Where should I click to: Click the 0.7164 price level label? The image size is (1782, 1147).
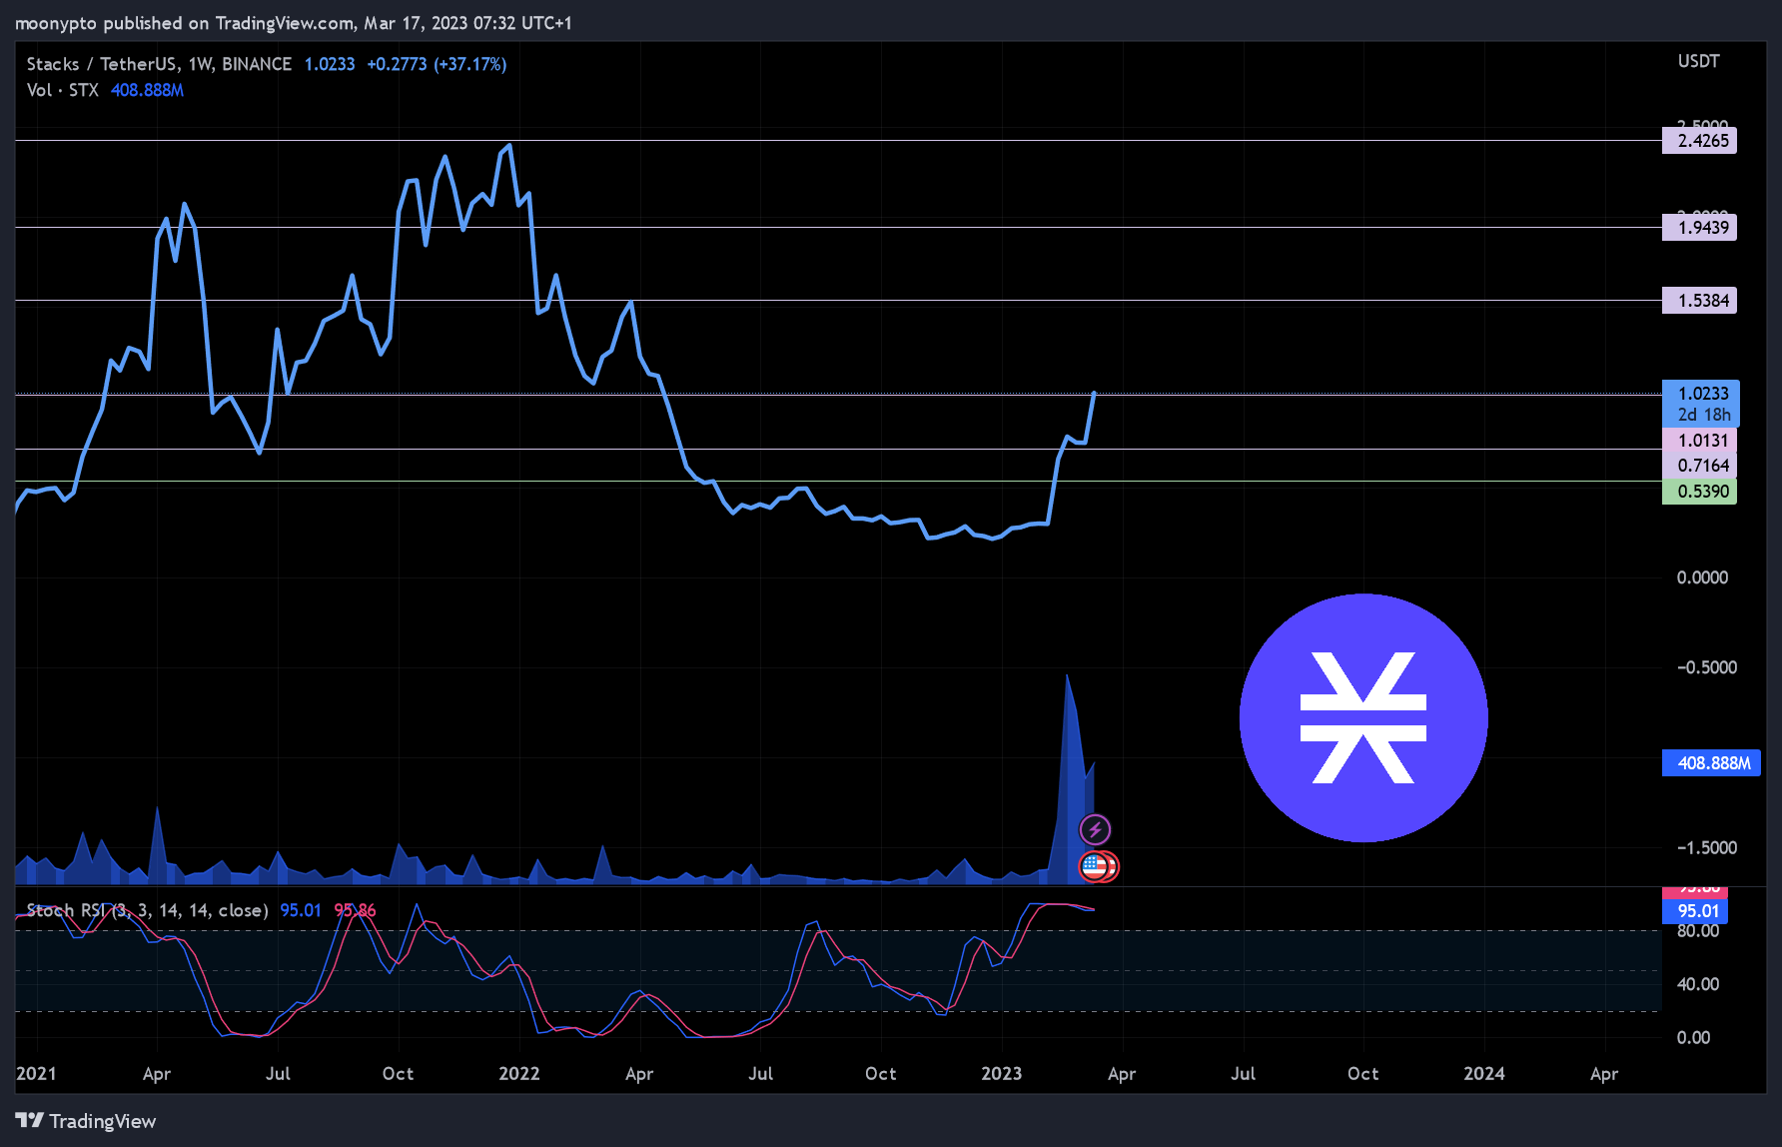1700,466
